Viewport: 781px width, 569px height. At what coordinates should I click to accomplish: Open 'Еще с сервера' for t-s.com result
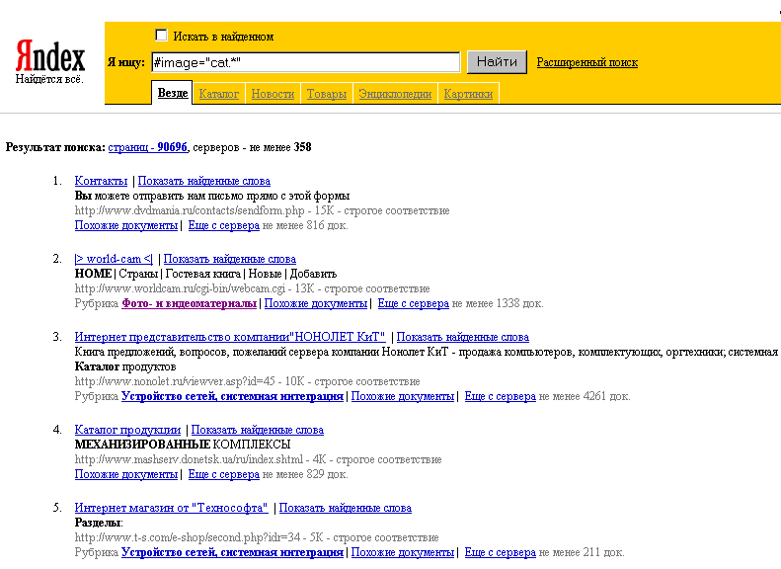pos(500,552)
